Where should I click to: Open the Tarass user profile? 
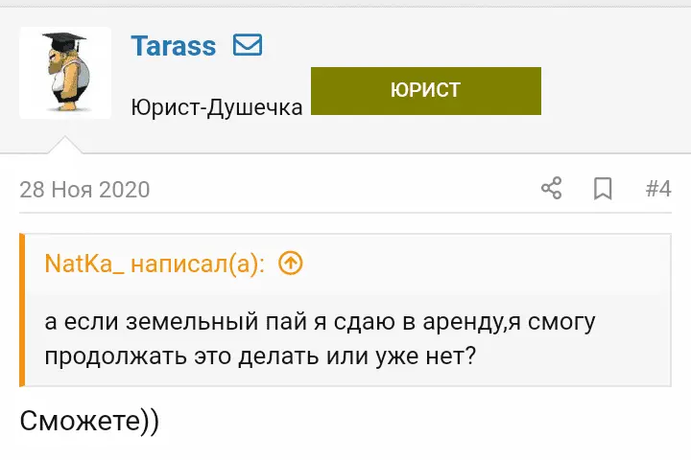pyautogui.click(x=173, y=45)
